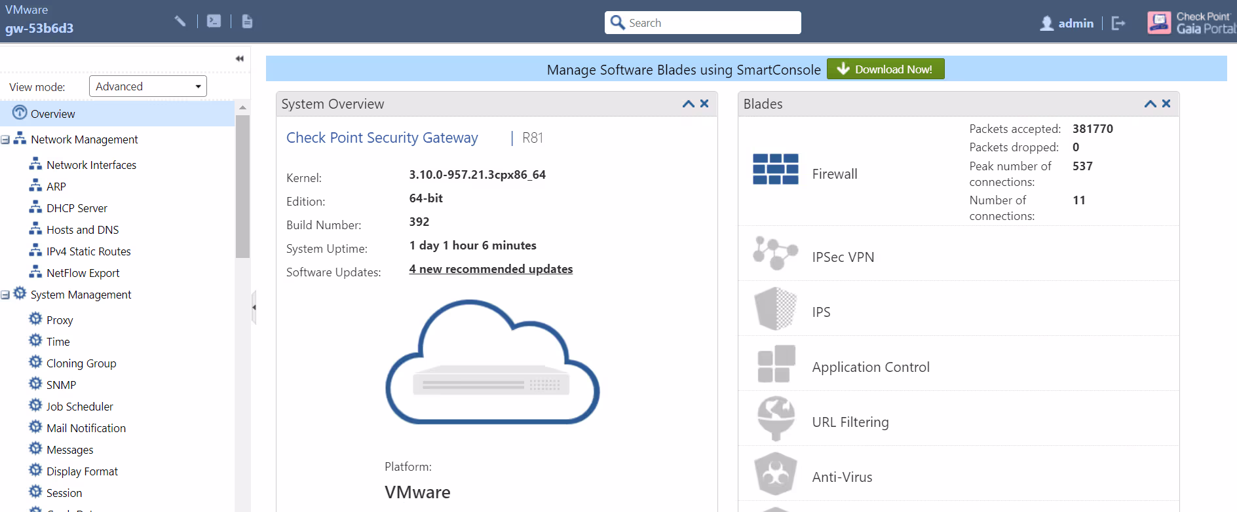This screenshot has height=512, width=1237.
Task: Click the admin user icon
Action: point(1047,23)
